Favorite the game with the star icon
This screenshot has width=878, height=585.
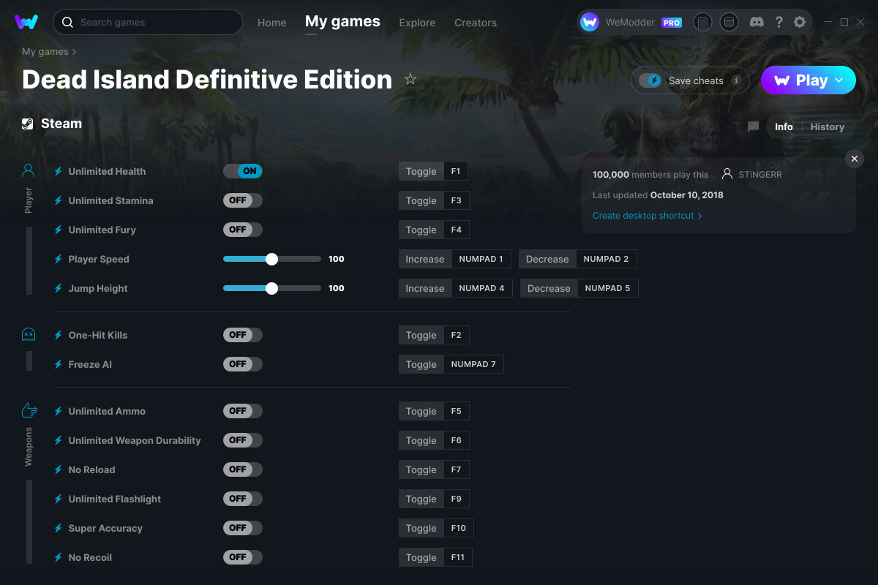point(410,79)
